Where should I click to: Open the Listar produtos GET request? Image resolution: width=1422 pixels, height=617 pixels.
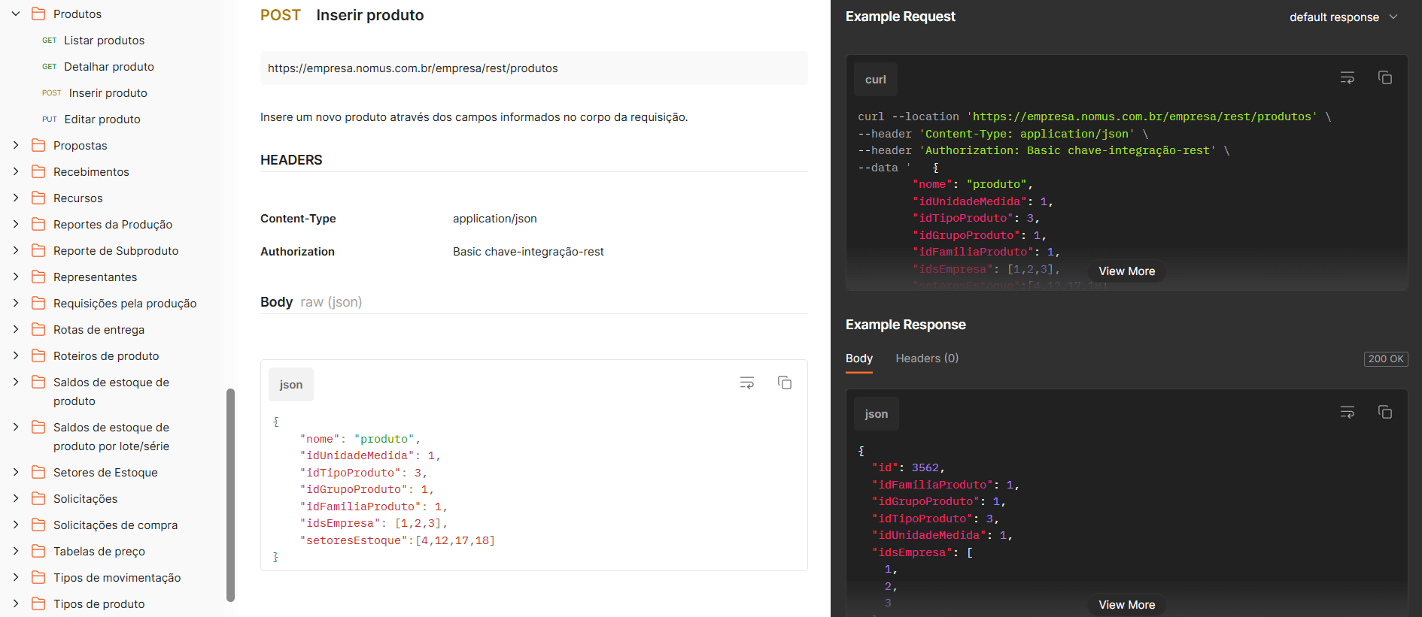104,41
